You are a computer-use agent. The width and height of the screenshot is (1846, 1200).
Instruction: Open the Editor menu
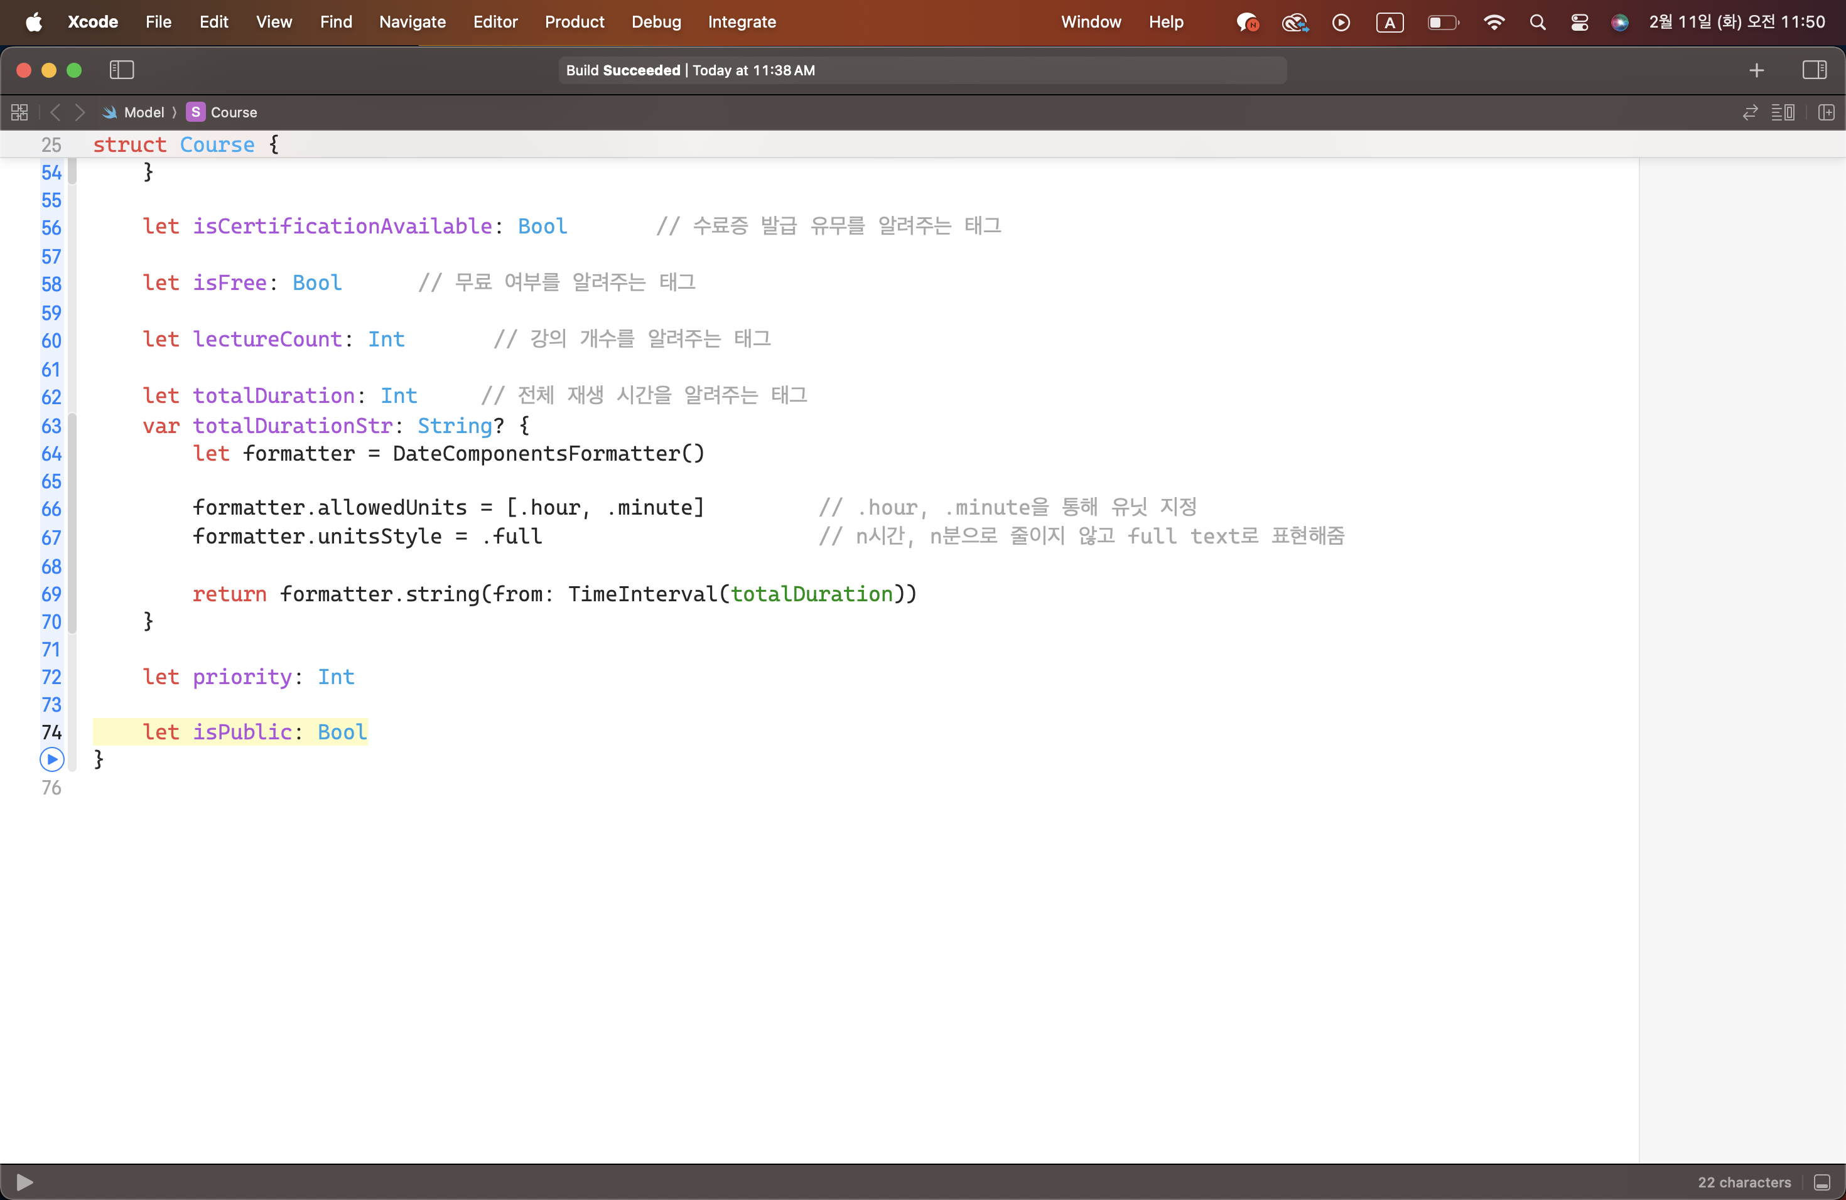click(x=495, y=22)
